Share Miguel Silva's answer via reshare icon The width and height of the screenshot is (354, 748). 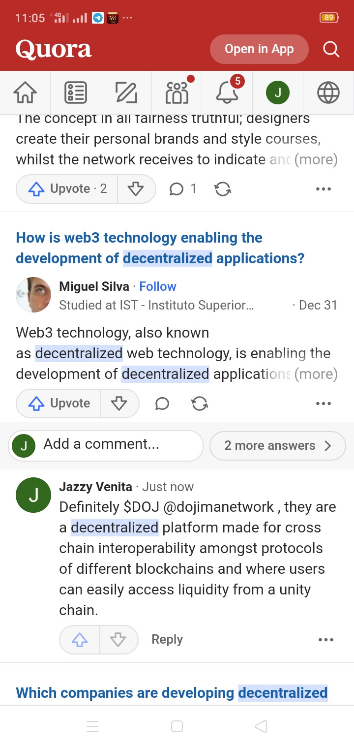tap(200, 404)
